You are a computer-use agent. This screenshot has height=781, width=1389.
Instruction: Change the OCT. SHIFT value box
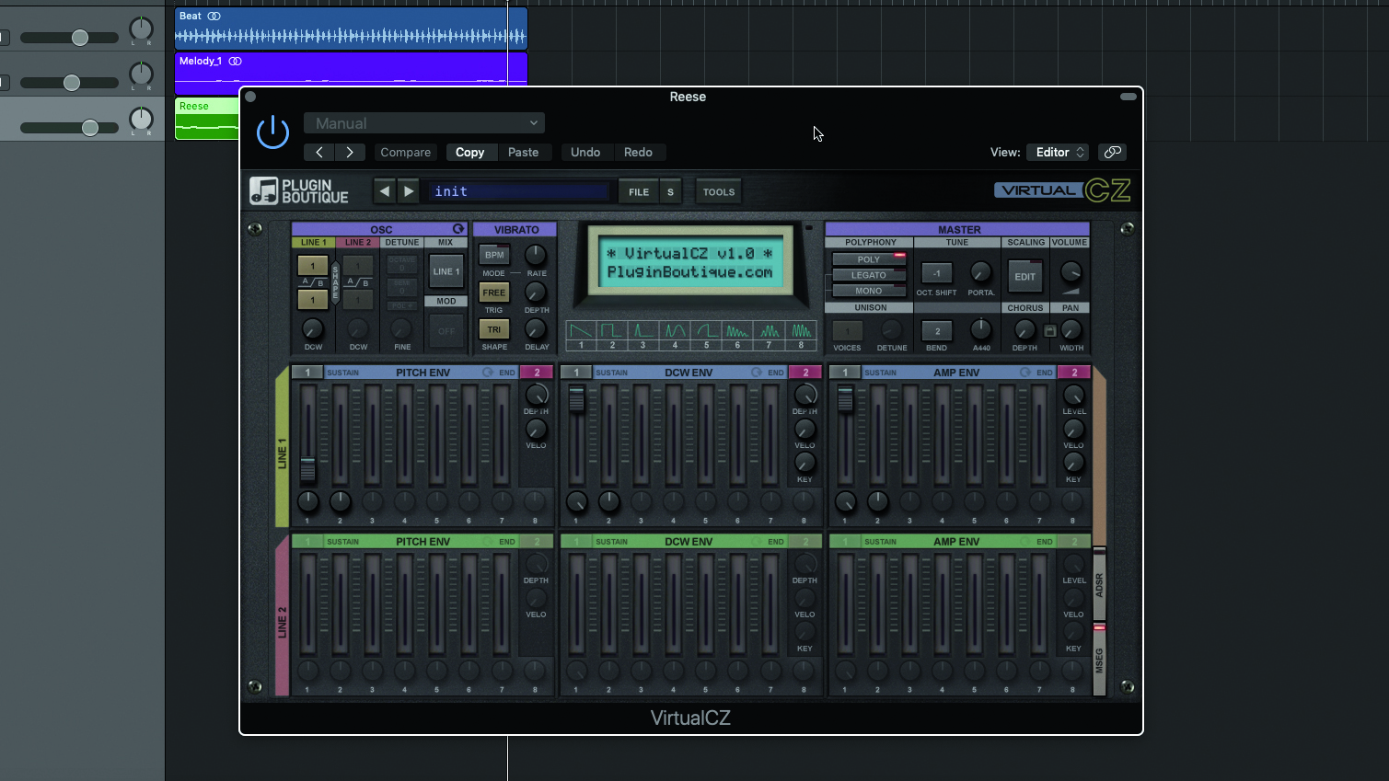[x=937, y=273]
